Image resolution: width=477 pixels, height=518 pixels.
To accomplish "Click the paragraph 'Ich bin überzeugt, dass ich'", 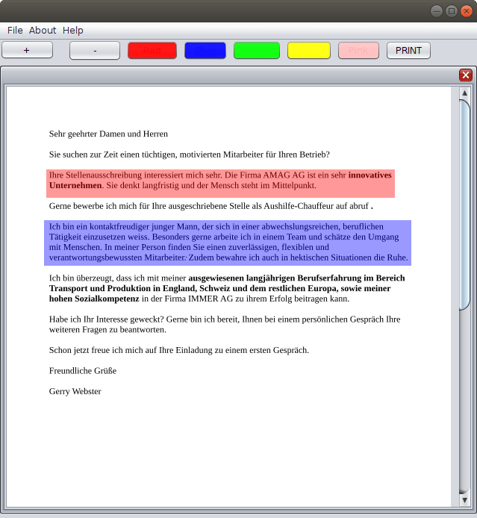I will tap(227, 288).
